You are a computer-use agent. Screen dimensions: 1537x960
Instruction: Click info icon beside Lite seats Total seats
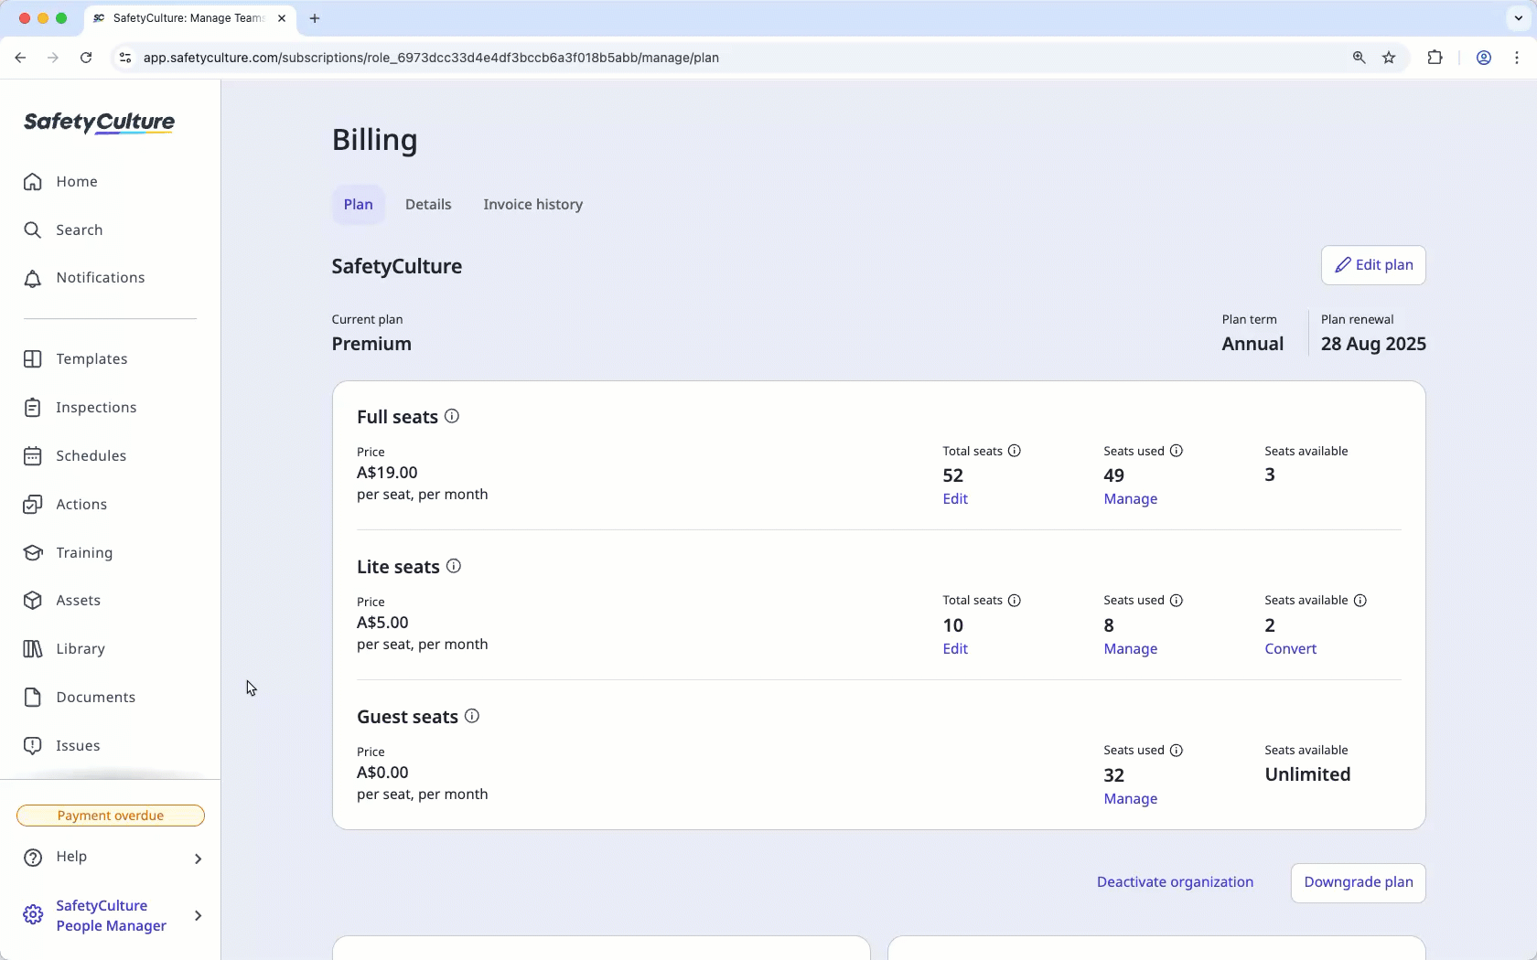pyautogui.click(x=1015, y=601)
